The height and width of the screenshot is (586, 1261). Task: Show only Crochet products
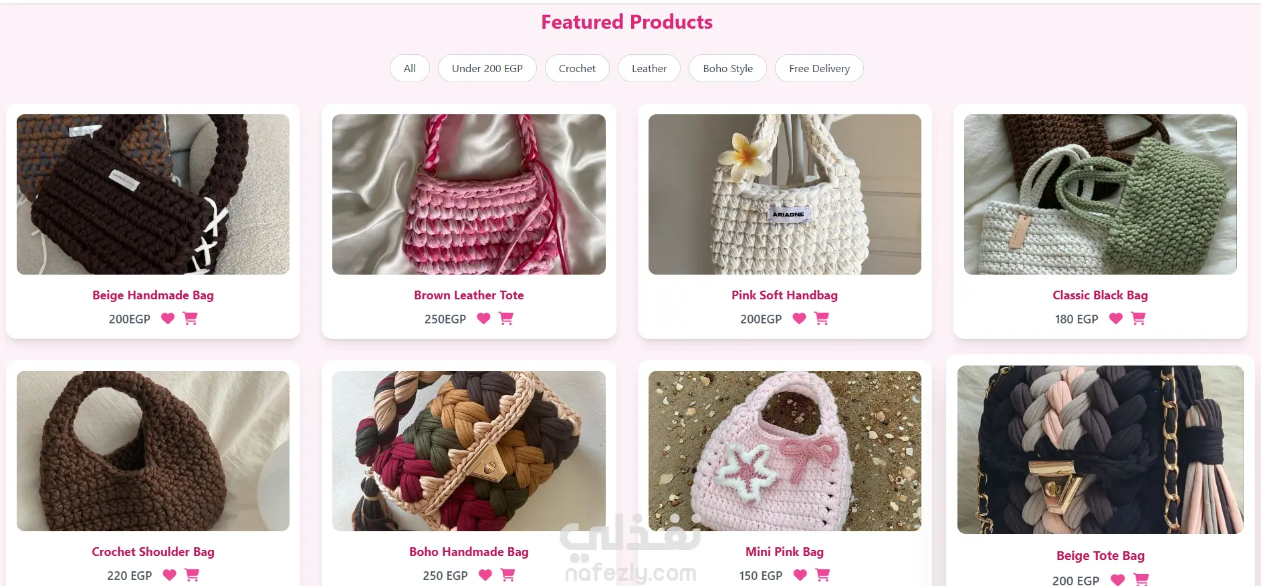click(x=577, y=68)
